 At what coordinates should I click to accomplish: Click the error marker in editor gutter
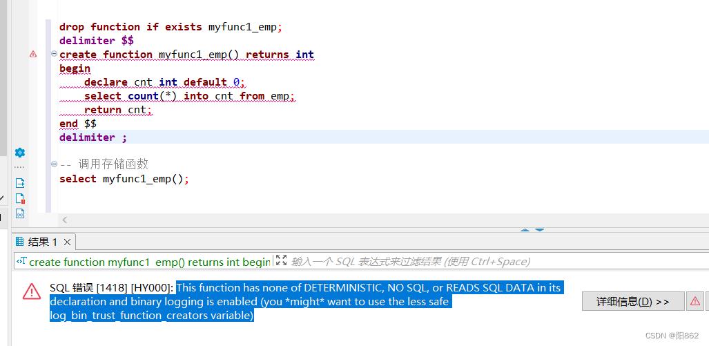33,55
